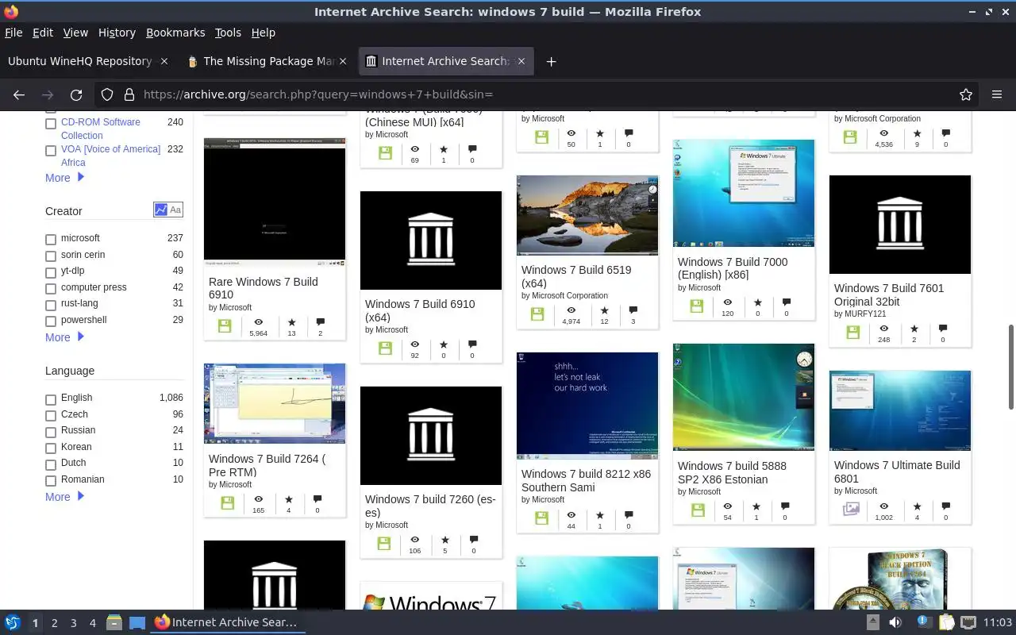Click favorites star on Rare Windows 7 Build 6910 card
1016x635 pixels.
coord(291,322)
